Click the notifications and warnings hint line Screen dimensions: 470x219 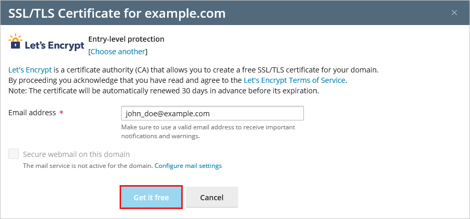coord(161,136)
